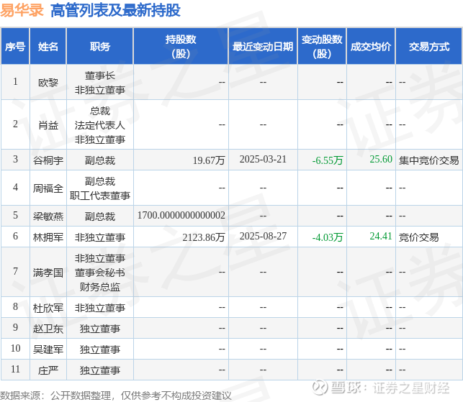
Task: Click the name 赵卫东 in row 9
Action: pos(48,329)
